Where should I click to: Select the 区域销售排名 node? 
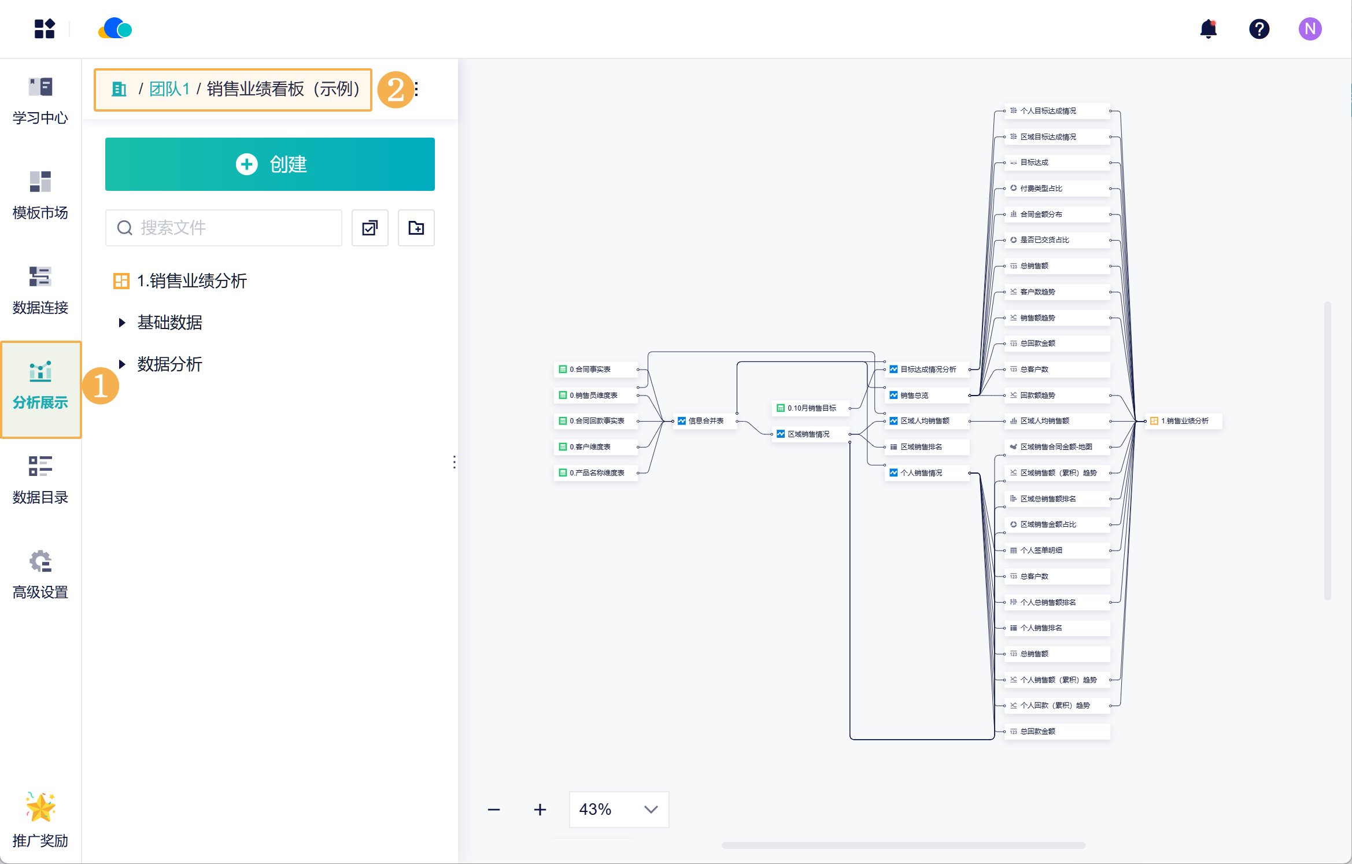click(927, 447)
